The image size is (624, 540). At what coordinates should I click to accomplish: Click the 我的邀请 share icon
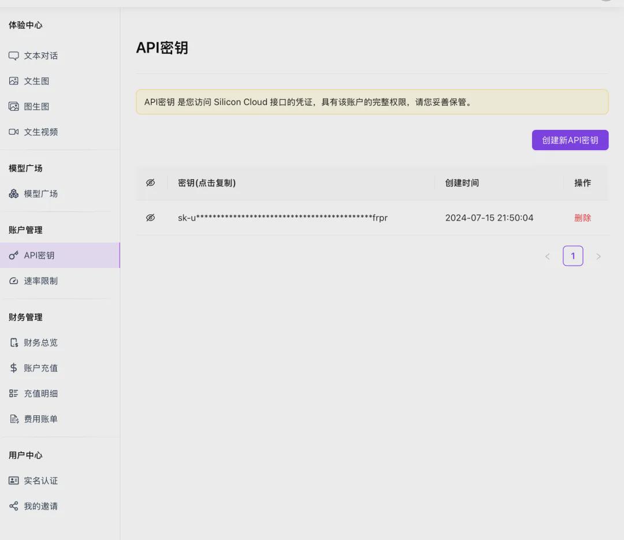coord(14,507)
